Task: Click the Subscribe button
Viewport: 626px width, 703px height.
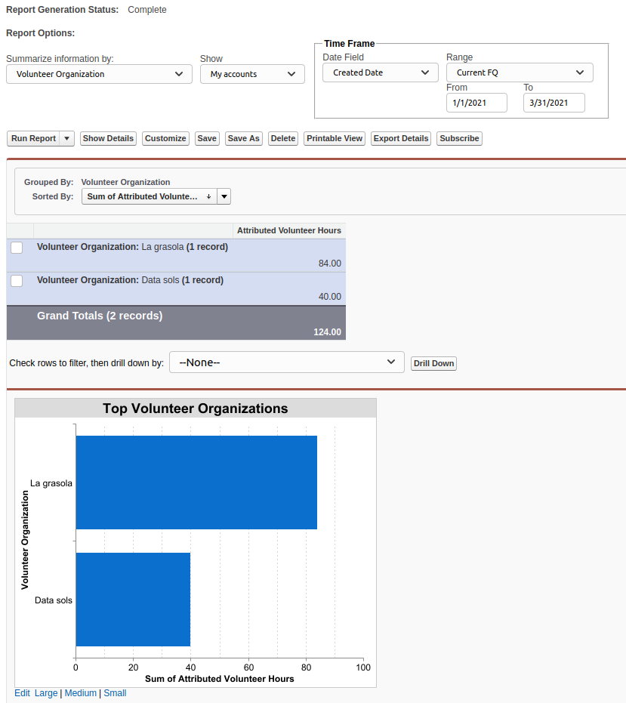Action: click(459, 138)
